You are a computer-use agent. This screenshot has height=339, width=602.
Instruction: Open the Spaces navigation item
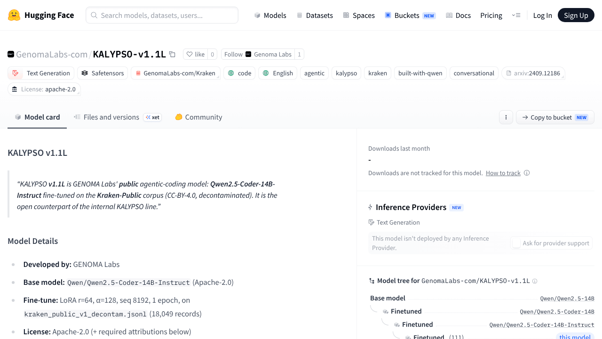(359, 15)
